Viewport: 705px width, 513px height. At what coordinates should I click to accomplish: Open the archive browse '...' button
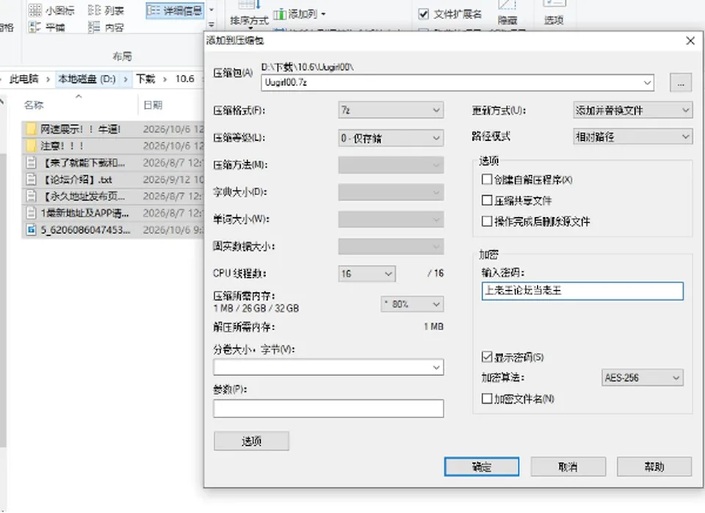[x=681, y=83]
